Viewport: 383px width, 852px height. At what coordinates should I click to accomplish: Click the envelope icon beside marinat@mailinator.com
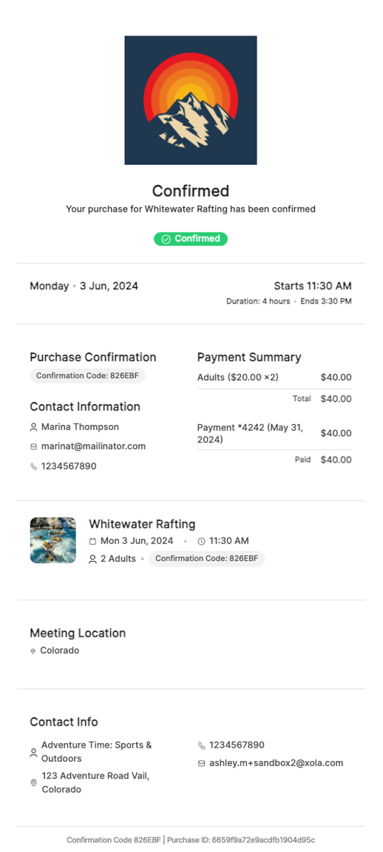33,446
